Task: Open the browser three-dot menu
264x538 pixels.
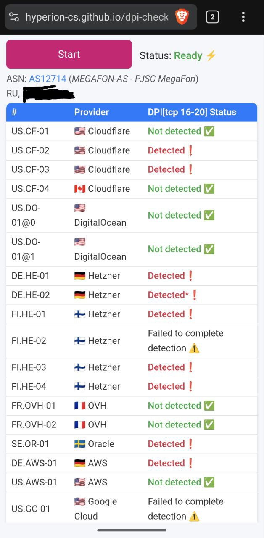Action: 243,17
